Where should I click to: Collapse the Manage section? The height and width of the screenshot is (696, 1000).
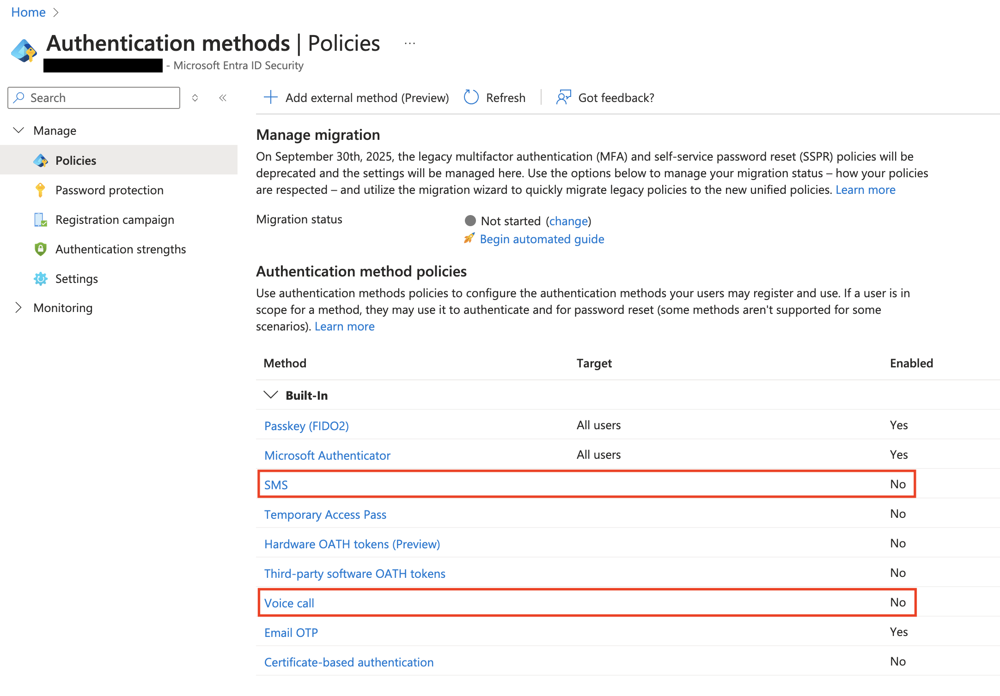pos(18,131)
